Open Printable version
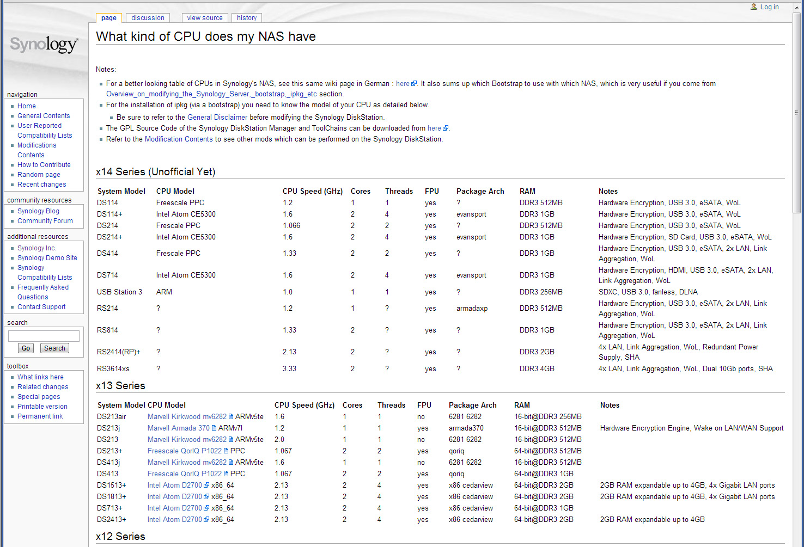 pos(42,407)
